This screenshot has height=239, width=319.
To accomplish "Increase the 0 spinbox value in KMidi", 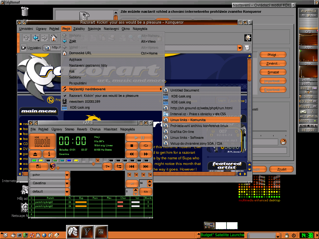I will (x=136, y=190).
